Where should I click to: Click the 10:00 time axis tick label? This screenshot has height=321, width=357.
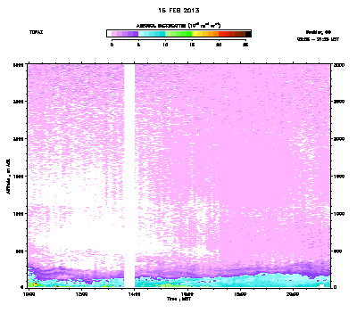click(29, 294)
